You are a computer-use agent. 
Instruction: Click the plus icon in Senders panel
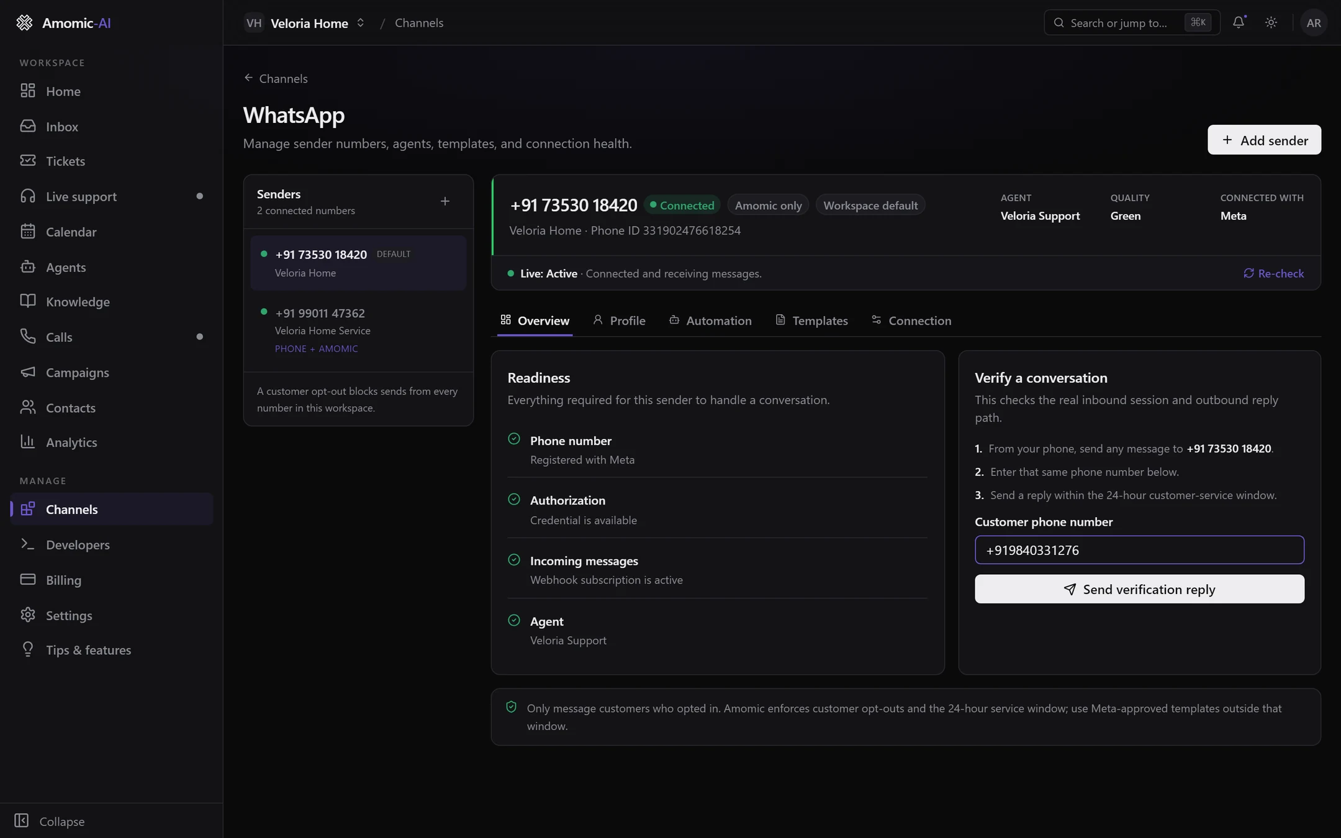click(x=445, y=201)
